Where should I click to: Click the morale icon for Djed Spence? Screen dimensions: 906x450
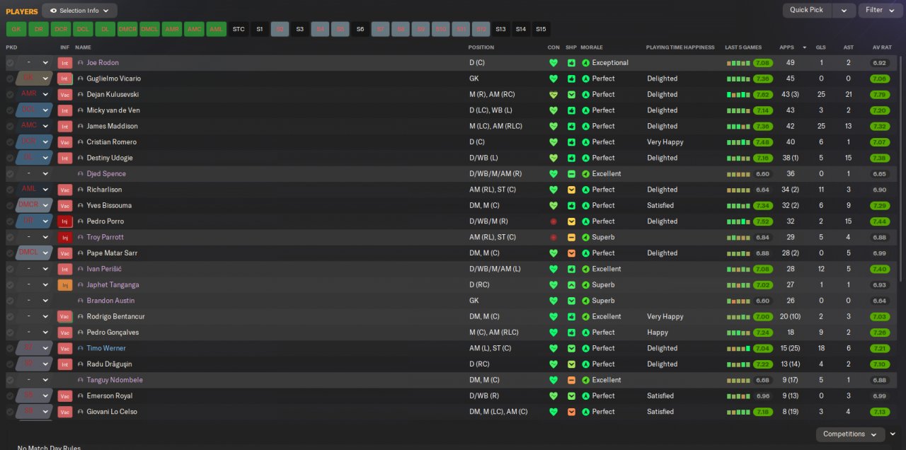[x=585, y=174]
